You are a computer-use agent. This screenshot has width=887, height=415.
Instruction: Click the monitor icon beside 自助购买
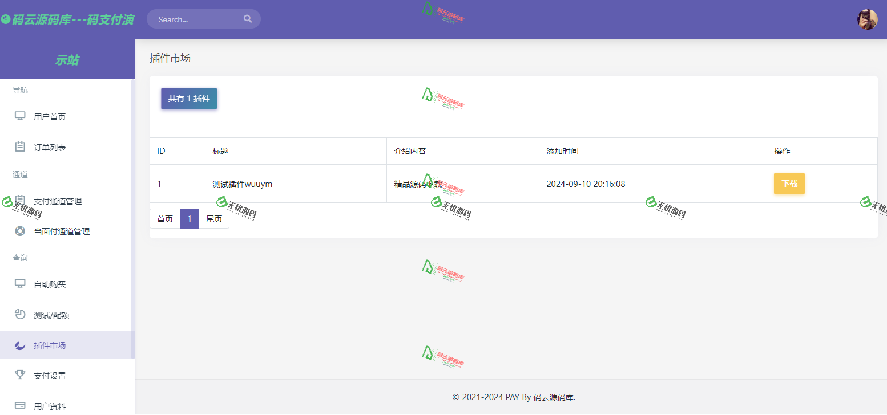20,284
